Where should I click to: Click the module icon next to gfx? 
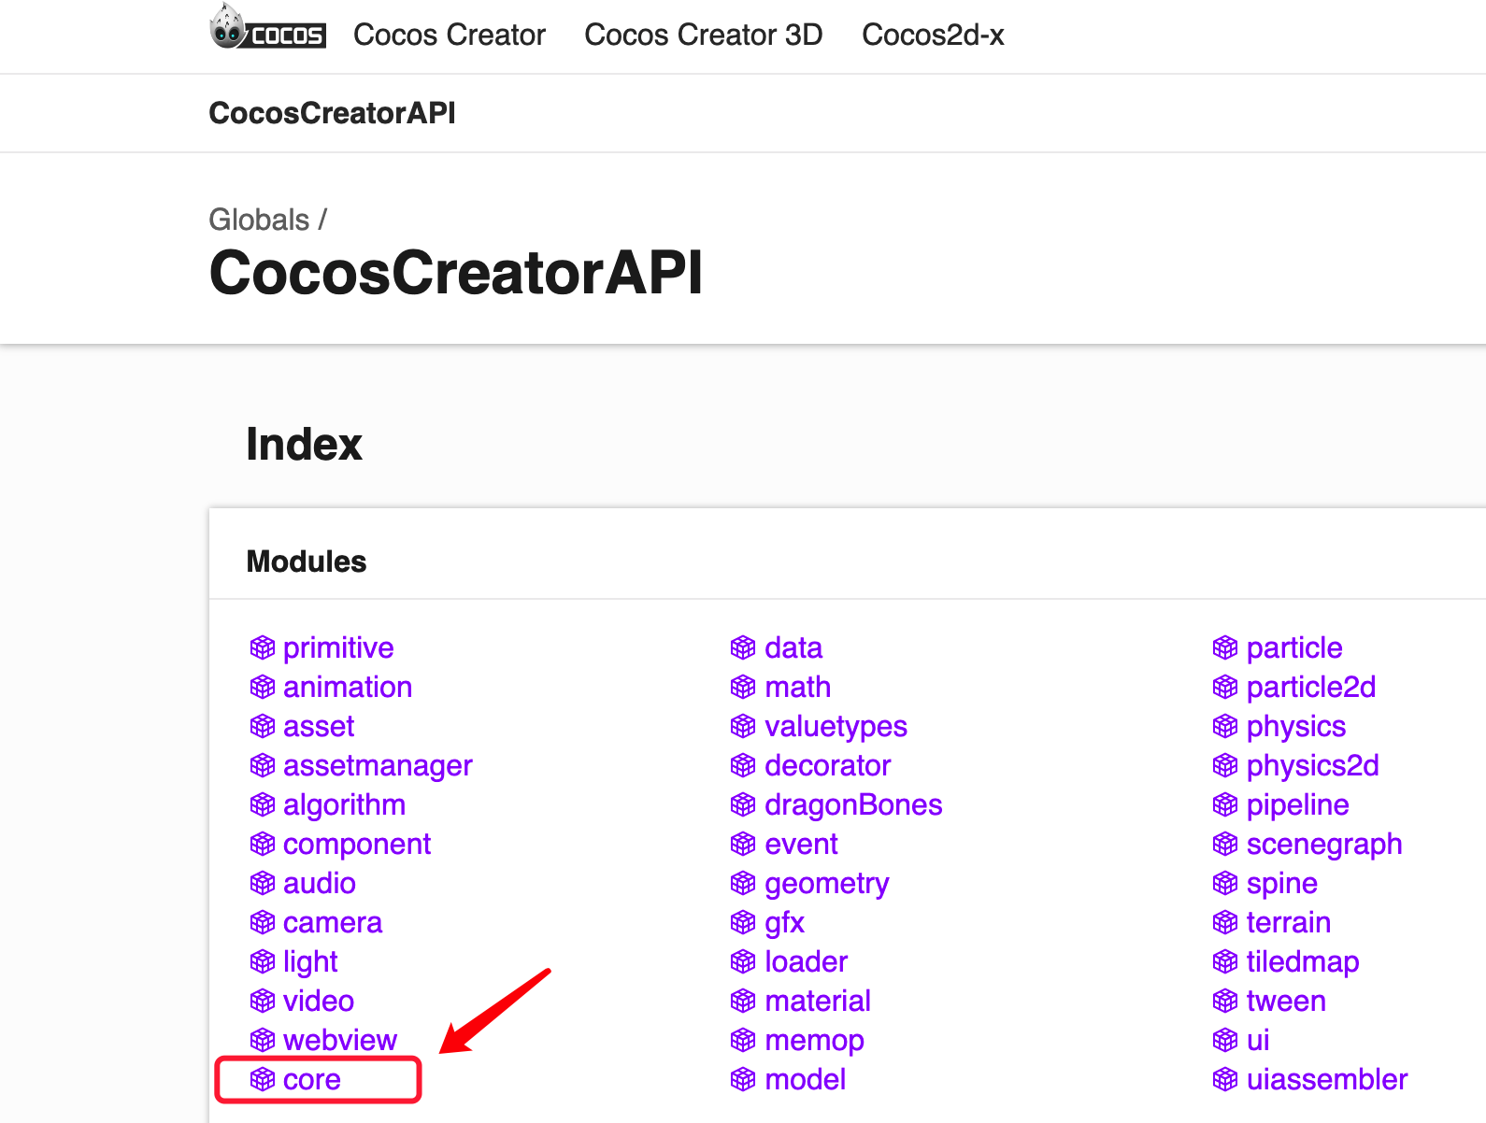[x=743, y=922]
